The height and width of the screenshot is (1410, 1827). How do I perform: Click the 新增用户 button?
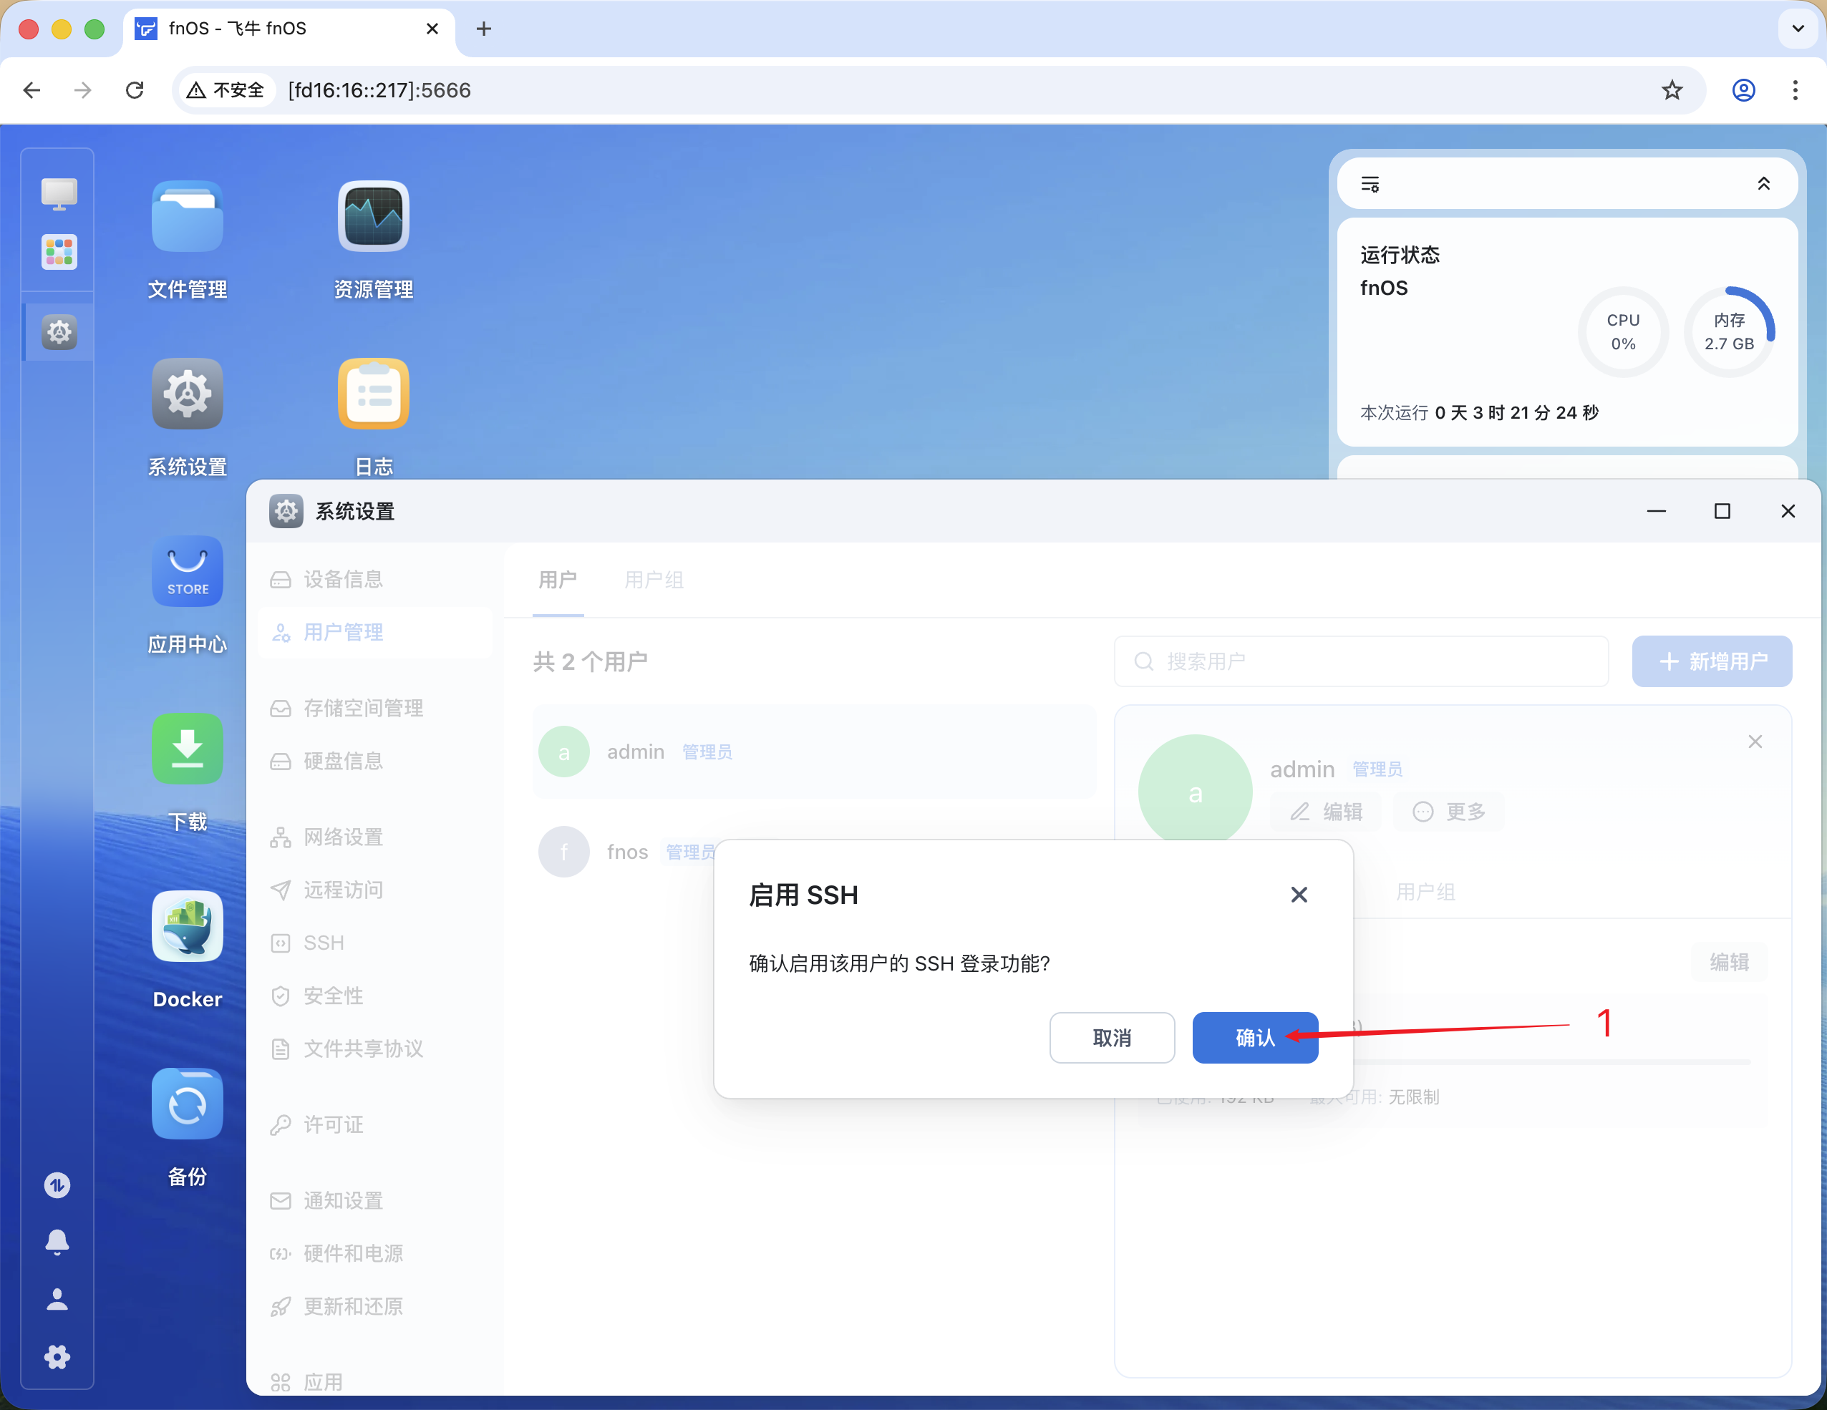tap(1712, 661)
